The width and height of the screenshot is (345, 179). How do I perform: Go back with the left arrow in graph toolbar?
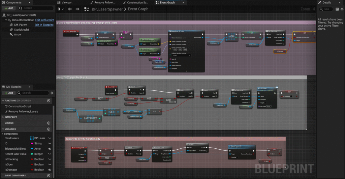click(x=70, y=9)
